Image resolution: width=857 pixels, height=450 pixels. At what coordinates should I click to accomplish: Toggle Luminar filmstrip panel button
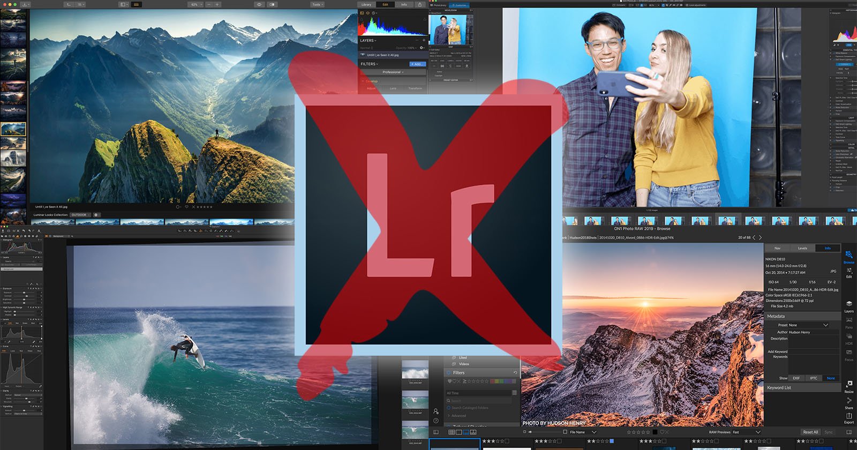tap(136, 4)
